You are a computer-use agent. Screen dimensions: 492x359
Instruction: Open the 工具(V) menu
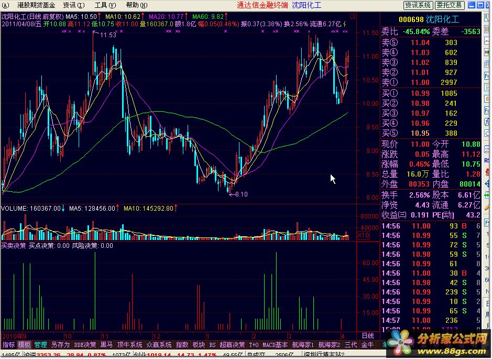(105, 5)
